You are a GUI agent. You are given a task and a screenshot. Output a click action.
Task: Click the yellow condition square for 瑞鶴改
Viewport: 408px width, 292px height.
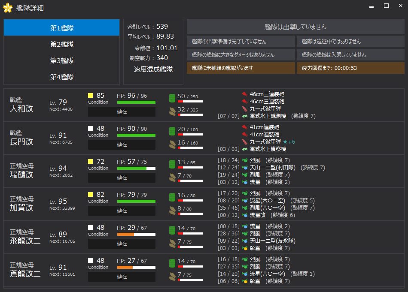91,162
